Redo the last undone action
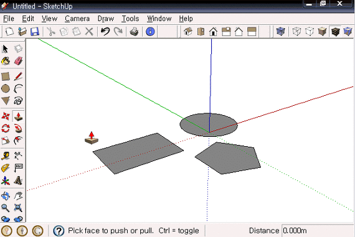Screen dimensions: 355x237 [x=118, y=32]
